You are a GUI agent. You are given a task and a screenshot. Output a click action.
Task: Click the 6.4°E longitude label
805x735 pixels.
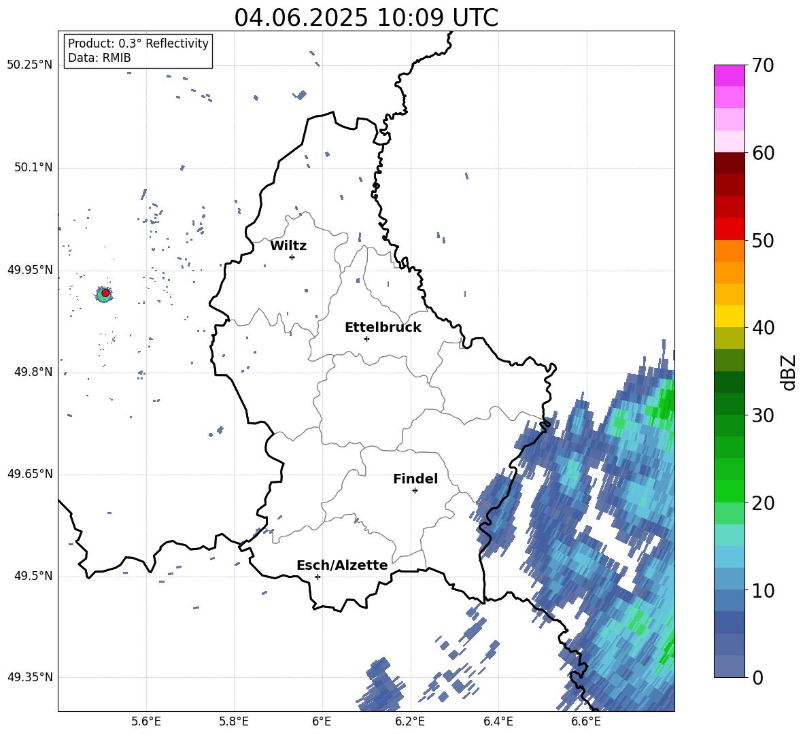pyautogui.click(x=498, y=721)
